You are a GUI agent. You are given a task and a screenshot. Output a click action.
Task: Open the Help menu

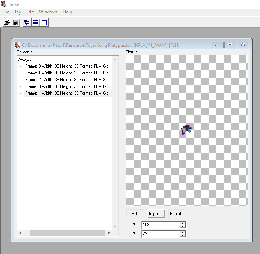(67, 12)
